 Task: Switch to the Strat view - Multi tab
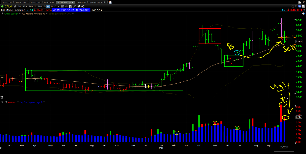click(97, 2)
